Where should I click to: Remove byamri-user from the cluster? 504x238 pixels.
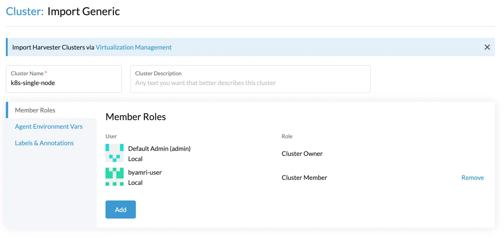472,178
